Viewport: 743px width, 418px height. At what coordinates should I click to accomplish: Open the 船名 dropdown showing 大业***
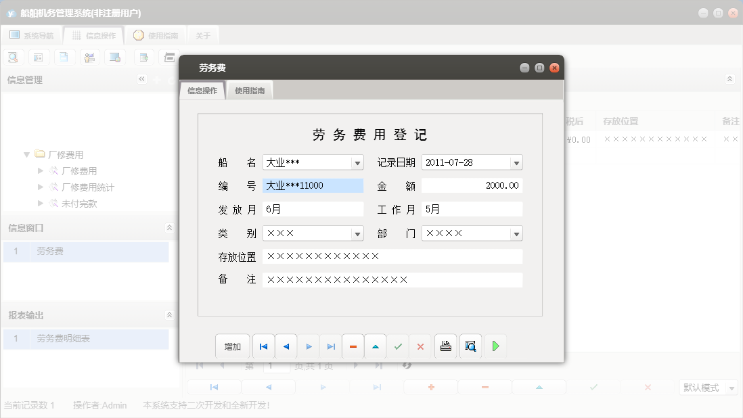click(x=359, y=162)
